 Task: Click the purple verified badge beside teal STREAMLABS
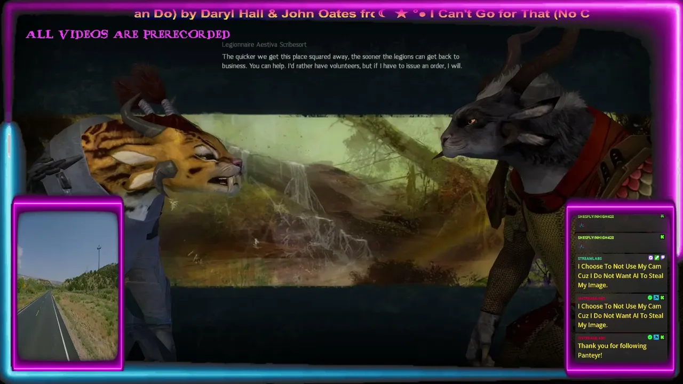[x=650, y=258]
